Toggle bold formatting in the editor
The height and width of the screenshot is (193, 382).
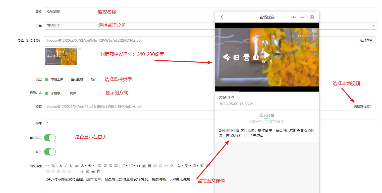[61, 166]
